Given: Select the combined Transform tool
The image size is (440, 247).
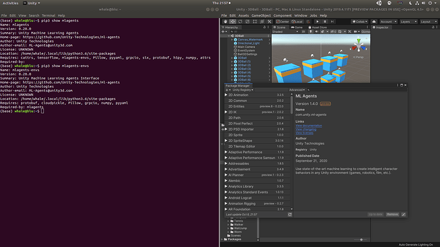Looking at the screenshot, I should pyautogui.click(x=262, y=22).
